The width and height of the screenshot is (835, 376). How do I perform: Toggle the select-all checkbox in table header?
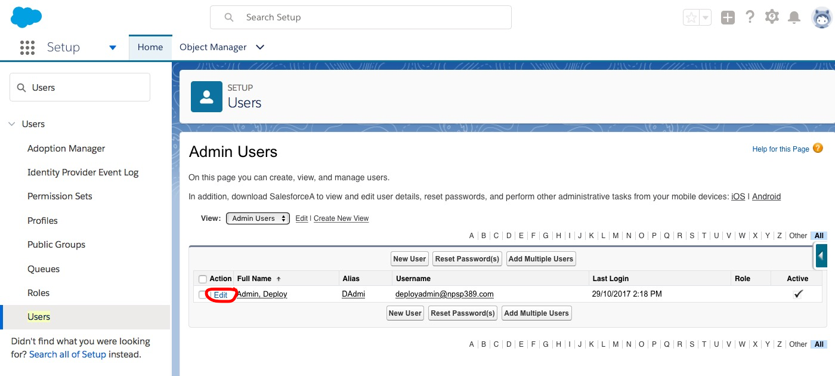pos(203,279)
